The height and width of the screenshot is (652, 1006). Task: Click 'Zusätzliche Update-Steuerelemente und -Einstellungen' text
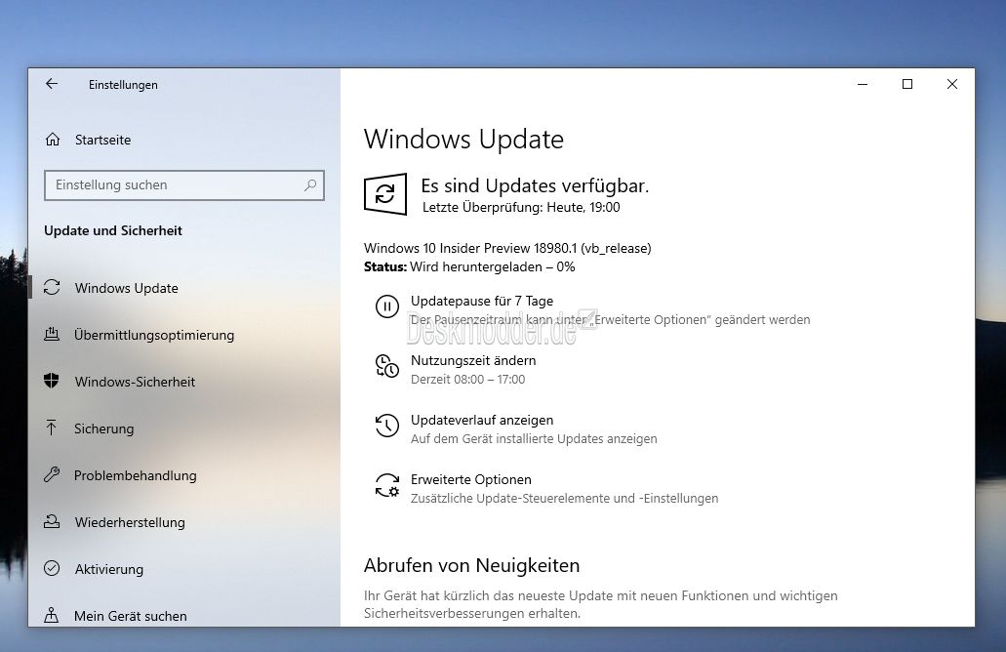coord(565,499)
